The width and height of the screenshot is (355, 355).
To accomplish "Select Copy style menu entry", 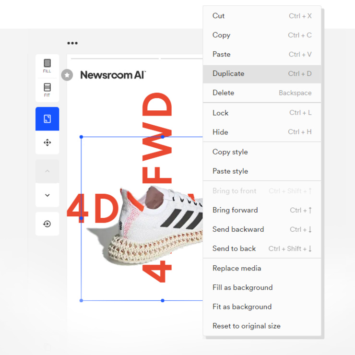I will (x=262, y=152).
